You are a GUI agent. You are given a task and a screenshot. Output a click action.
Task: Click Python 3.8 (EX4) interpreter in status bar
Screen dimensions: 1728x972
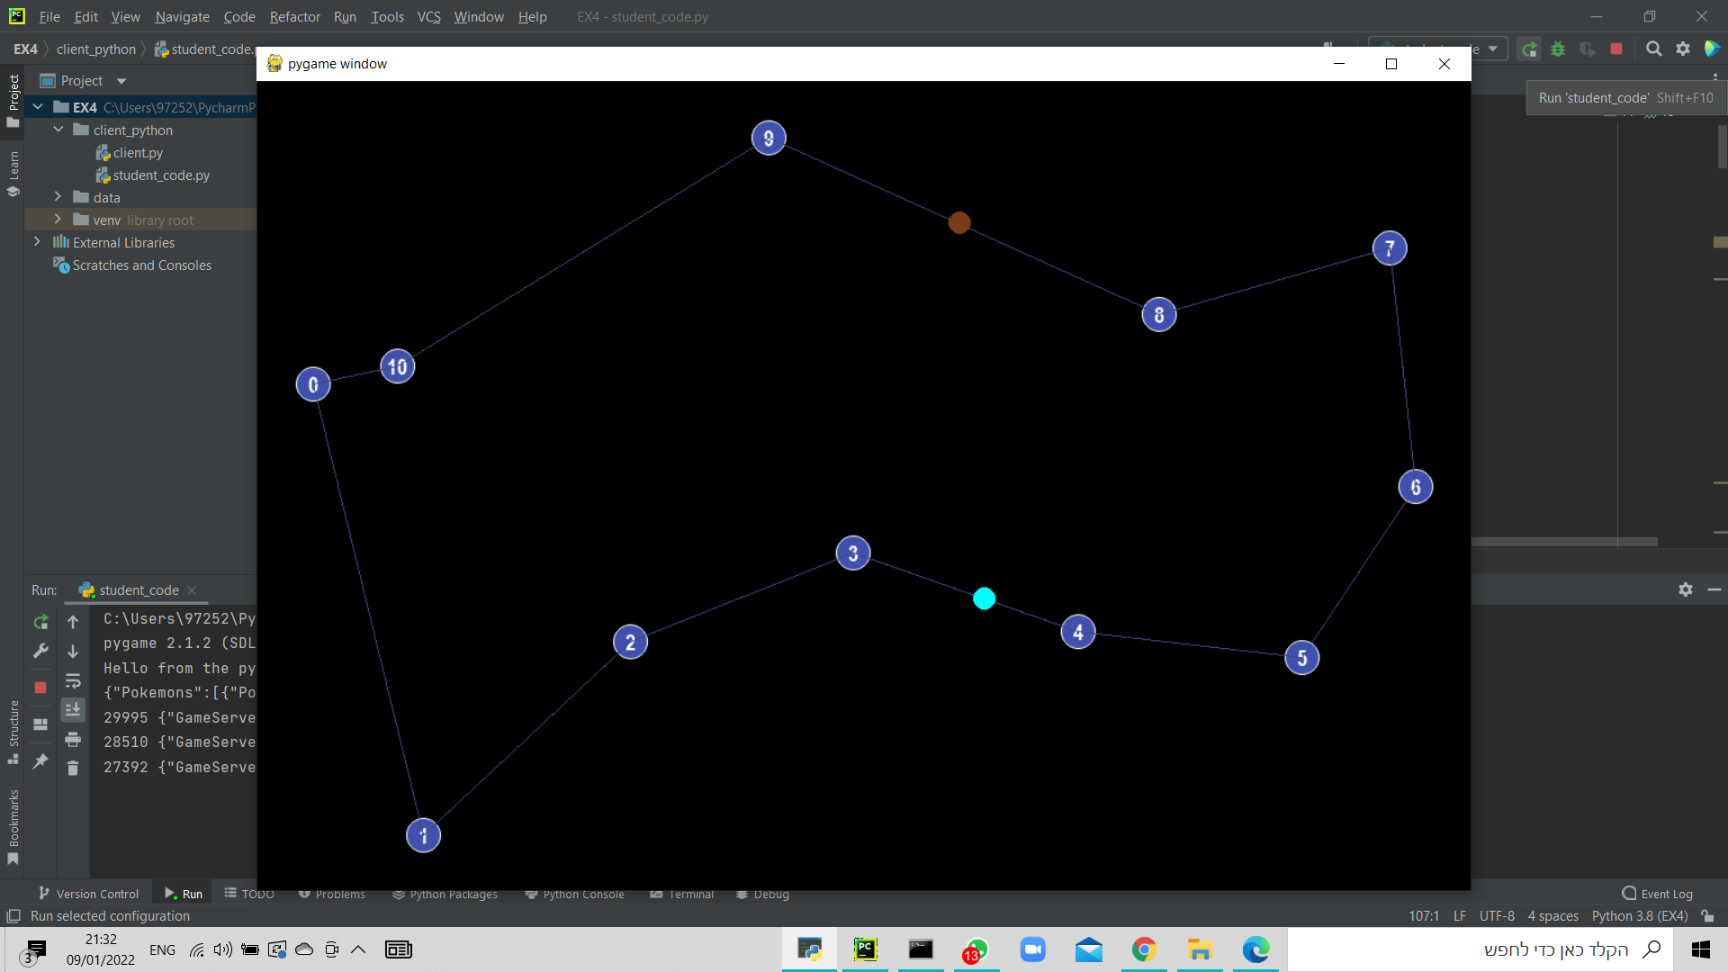(x=1640, y=916)
